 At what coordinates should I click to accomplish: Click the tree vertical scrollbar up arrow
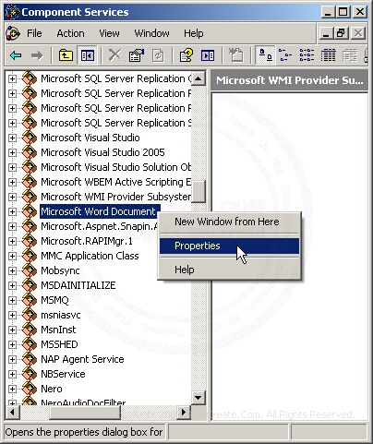pos(199,79)
